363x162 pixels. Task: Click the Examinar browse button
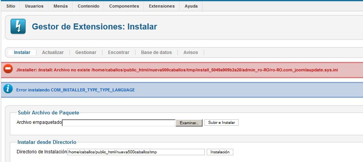tap(189, 123)
